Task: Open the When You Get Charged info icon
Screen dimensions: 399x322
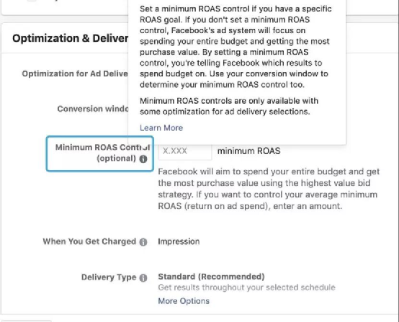Action: [143, 242]
